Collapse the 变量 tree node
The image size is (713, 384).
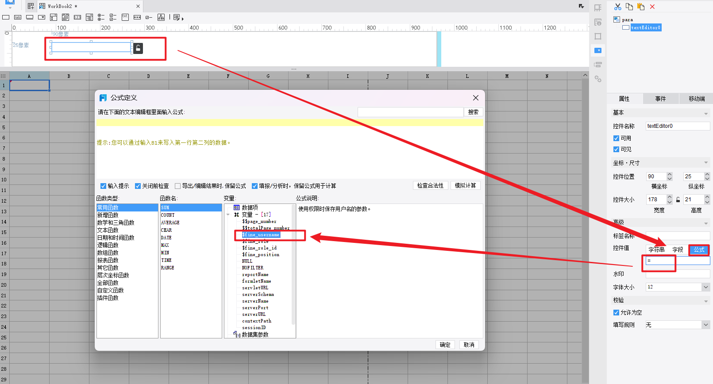pyautogui.click(x=228, y=215)
